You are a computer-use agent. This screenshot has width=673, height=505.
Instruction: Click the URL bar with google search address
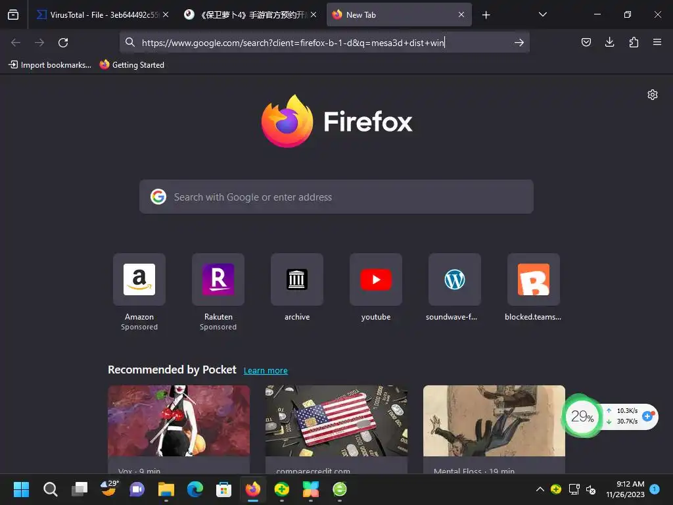(324, 43)
